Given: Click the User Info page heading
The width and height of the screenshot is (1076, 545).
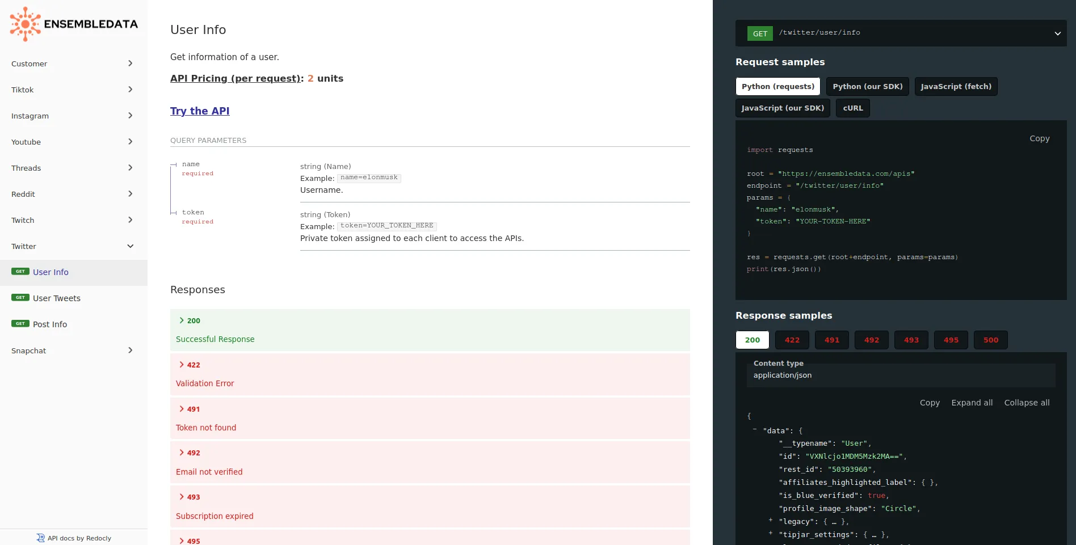Looking at the screenshot, I should (198, 29).
